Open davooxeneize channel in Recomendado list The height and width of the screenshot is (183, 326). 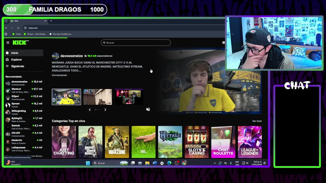click(x=24, y=83)
